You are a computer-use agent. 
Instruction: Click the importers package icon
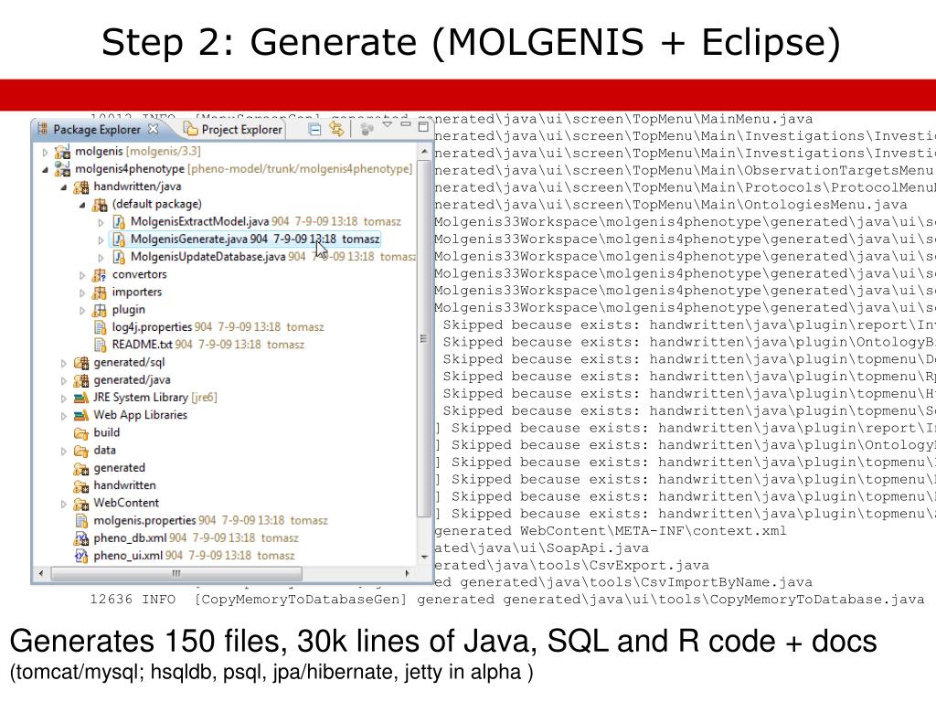pyautogui.click(x=99, y=292)
